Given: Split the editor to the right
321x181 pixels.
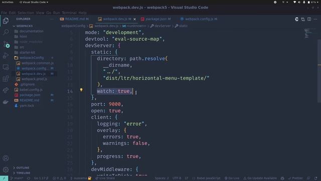Looking at the screenshot, I should [x=309, y=19].
